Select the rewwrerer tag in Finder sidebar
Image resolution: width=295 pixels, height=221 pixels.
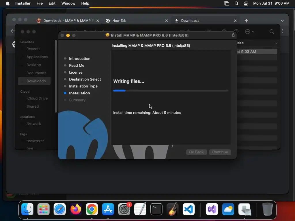tap(35, 141)
